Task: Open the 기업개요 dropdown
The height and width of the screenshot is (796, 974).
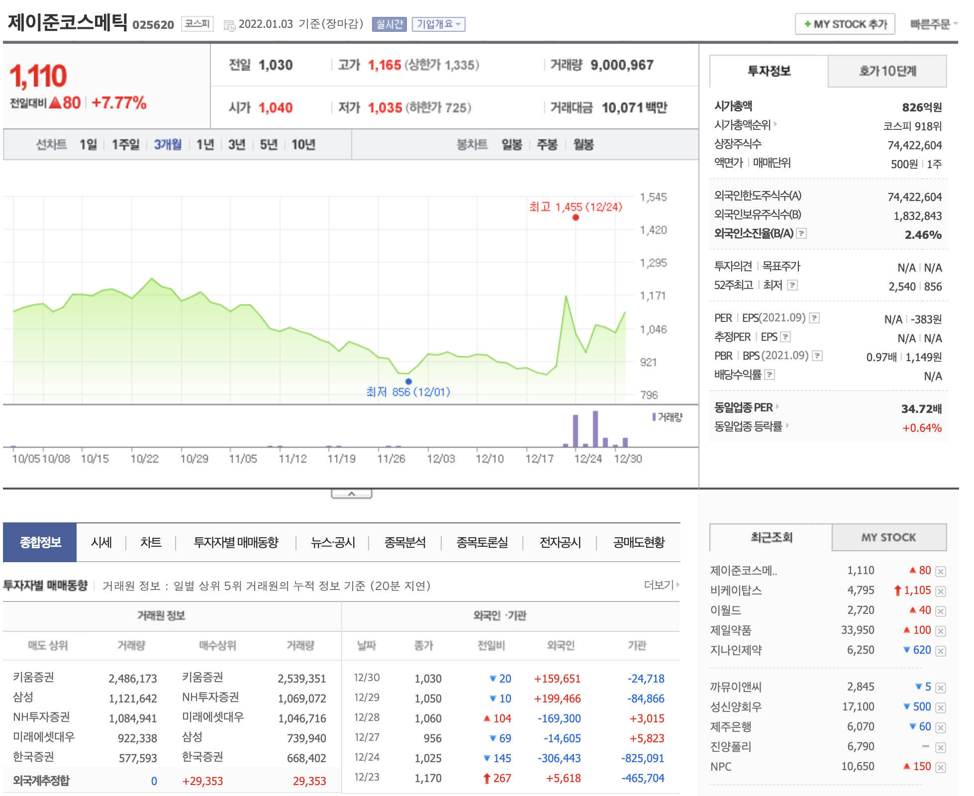Action: coord(438,24)
